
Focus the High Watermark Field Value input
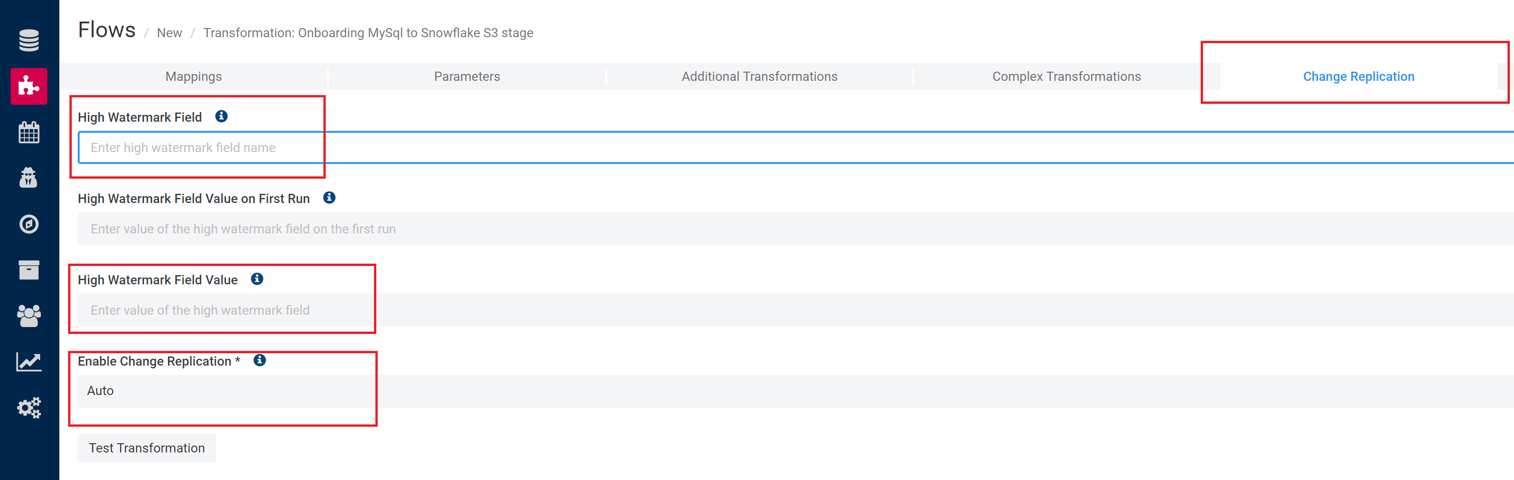pyautogui.click(x=794, y=310)
